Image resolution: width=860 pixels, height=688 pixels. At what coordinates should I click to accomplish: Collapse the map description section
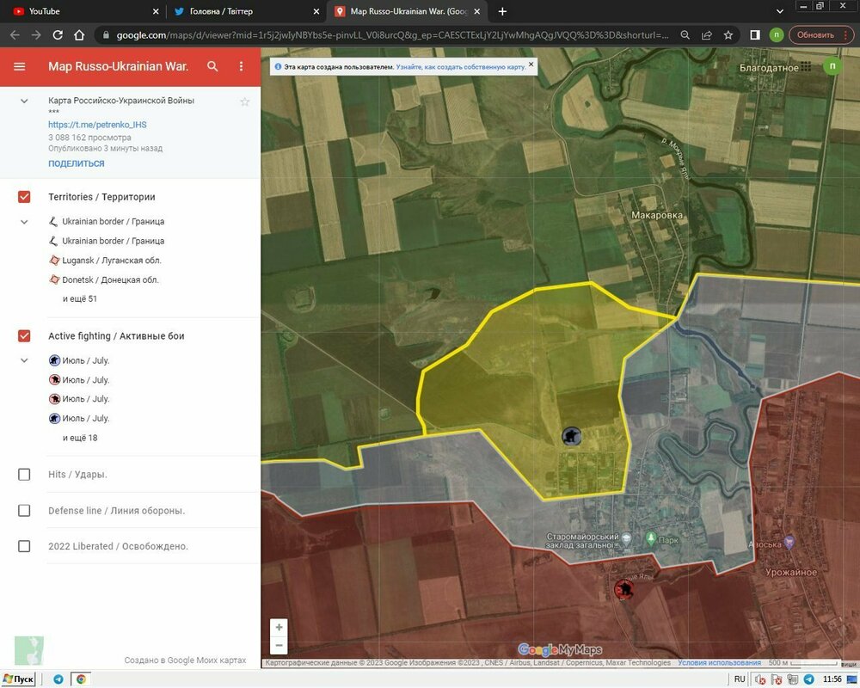tap(24, 101)
